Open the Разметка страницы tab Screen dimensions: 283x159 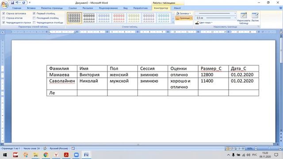pyautogui.click(x=52, y=8)
